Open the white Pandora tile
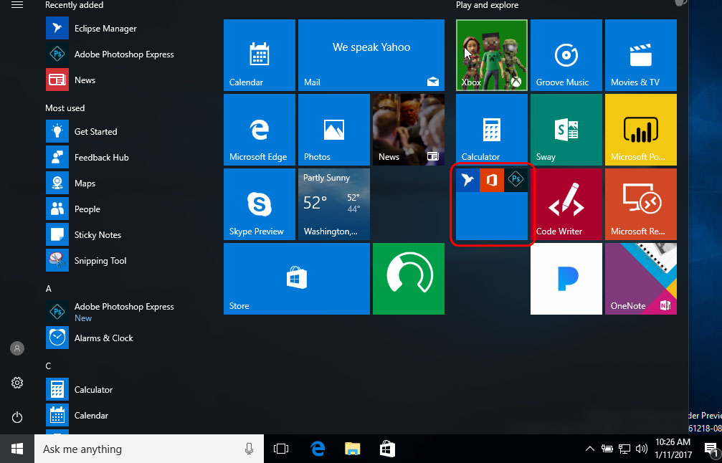The width and height of the screenshot is (722, 463). click(x=566, y=279)
